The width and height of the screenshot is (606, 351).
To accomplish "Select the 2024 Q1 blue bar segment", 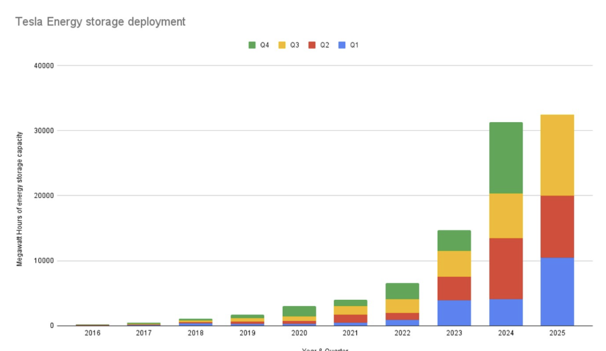I will point(505,312).
